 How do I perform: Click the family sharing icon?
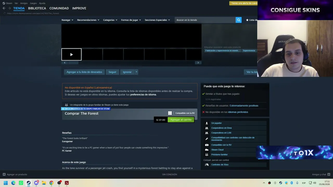pyautogui.click(x=207, y=155)
